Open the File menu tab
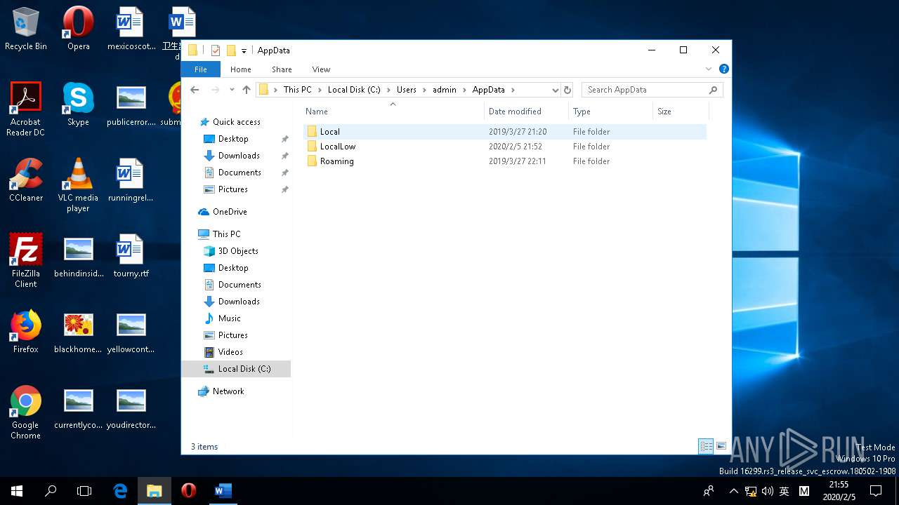The image size is (899, 505). (x=201, y=69)
